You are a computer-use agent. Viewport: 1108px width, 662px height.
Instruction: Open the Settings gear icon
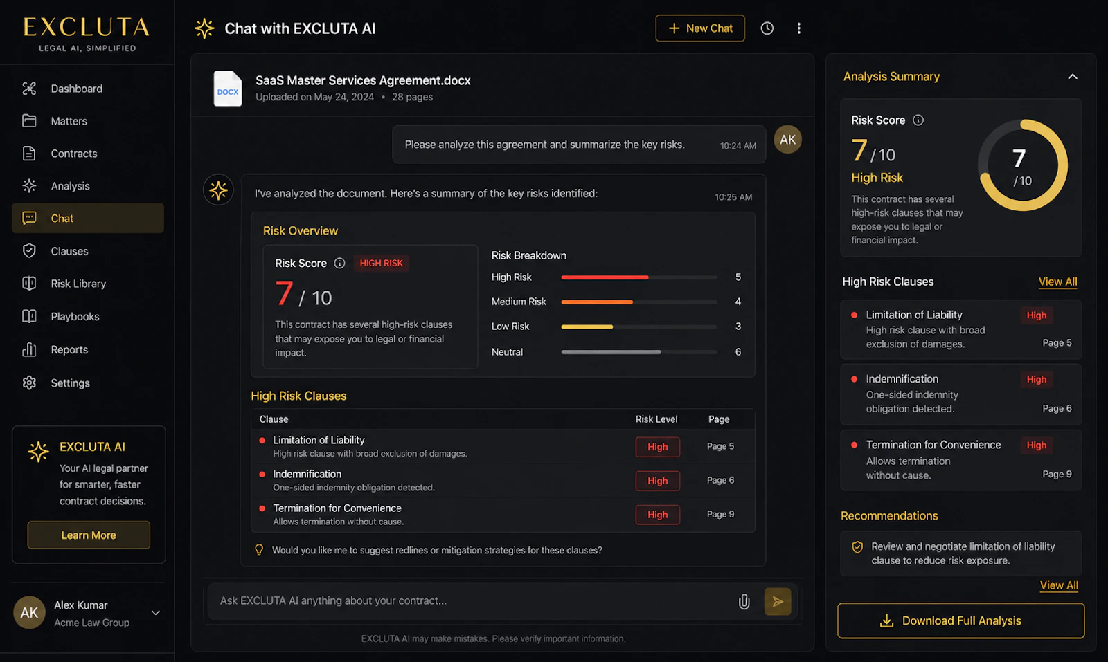click(x=29, y=383)
